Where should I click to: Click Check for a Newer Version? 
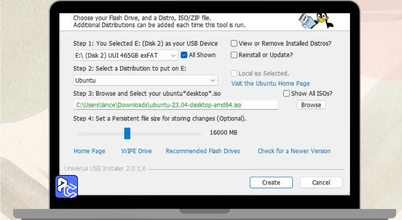pyautogui.click(x=294, y=151)
